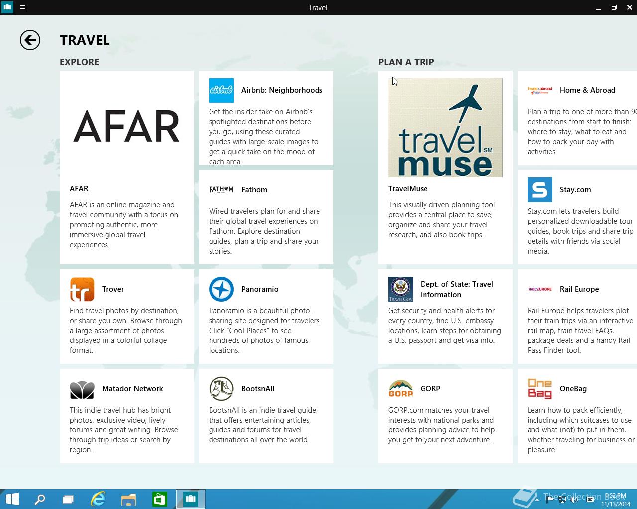Click the Home & Abroad logo icon
The image size is (637, 509).
(540, 90)
